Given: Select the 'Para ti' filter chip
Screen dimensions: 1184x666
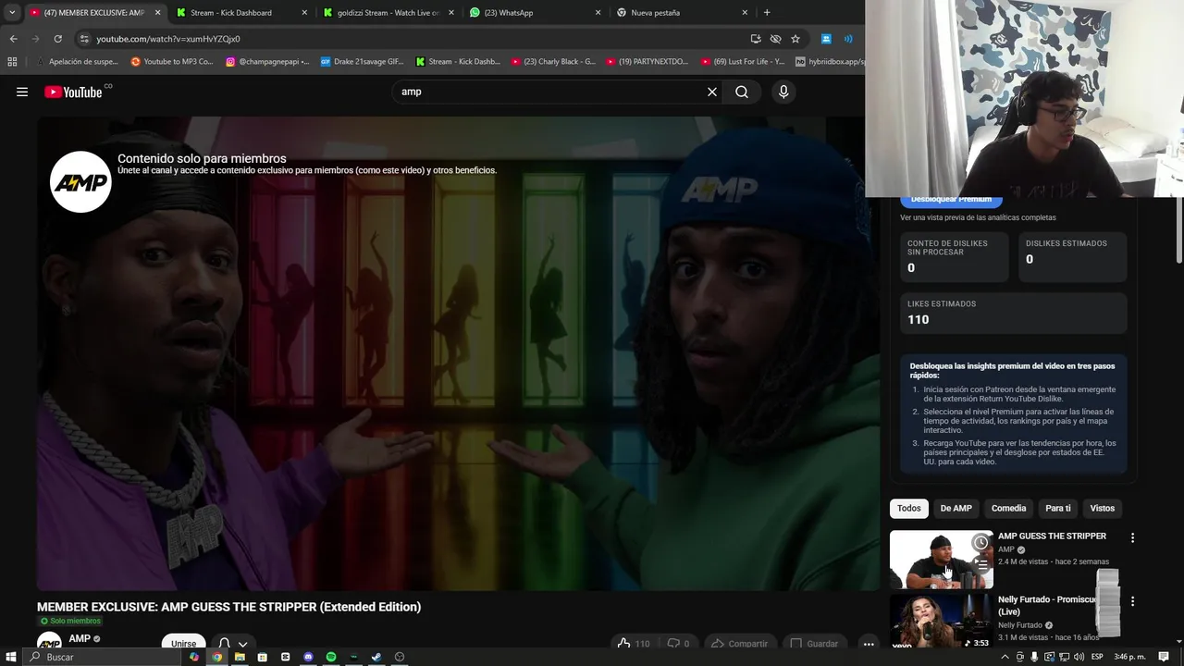Looking at the screenshot, I should point(1057,508).
